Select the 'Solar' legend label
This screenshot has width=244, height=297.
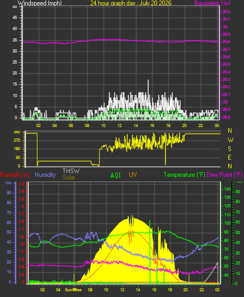tap(69, 177)
